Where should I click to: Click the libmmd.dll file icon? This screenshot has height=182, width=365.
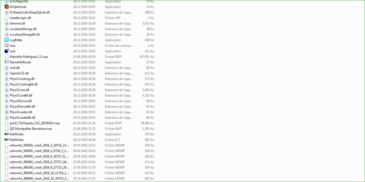point(7,23)
